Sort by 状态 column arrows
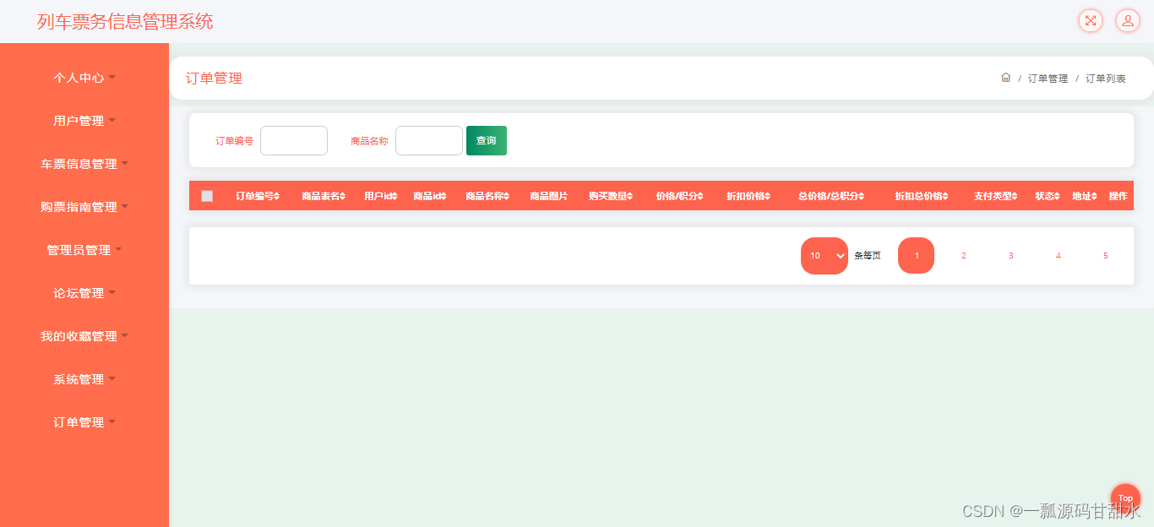 point(1056,196)
